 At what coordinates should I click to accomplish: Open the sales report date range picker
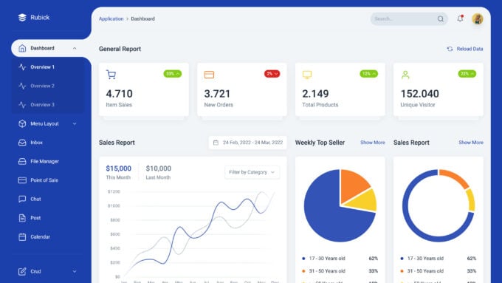[248, 143]
